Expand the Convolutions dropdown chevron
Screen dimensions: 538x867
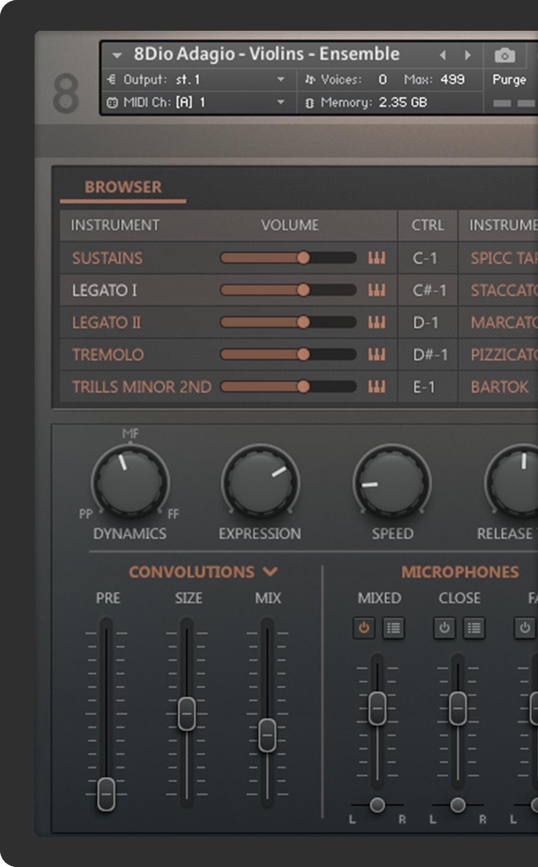coord(270,572)
